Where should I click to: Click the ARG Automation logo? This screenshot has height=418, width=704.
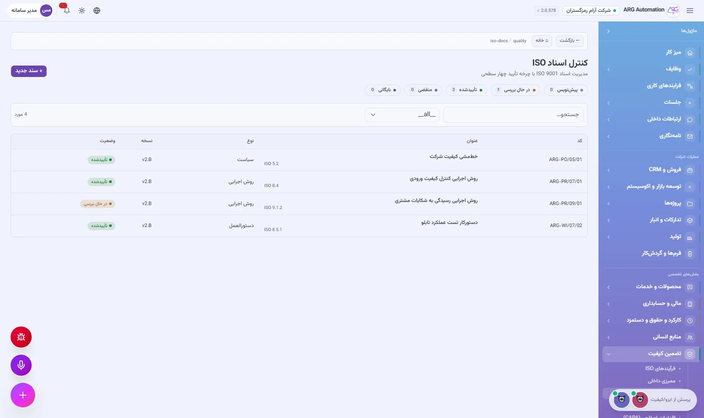coord(673,10)
